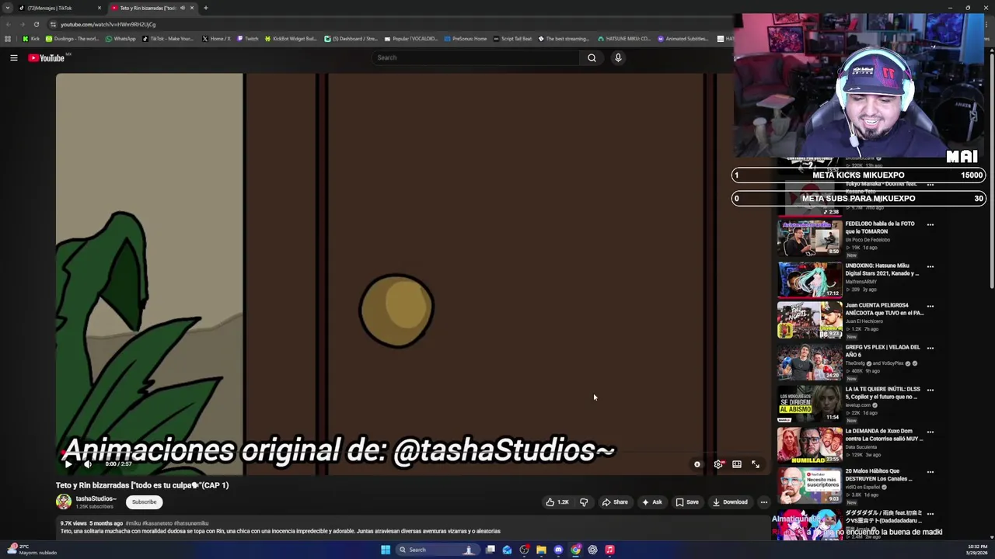
Task: Dislike the video
Action: tap(584, 502)
